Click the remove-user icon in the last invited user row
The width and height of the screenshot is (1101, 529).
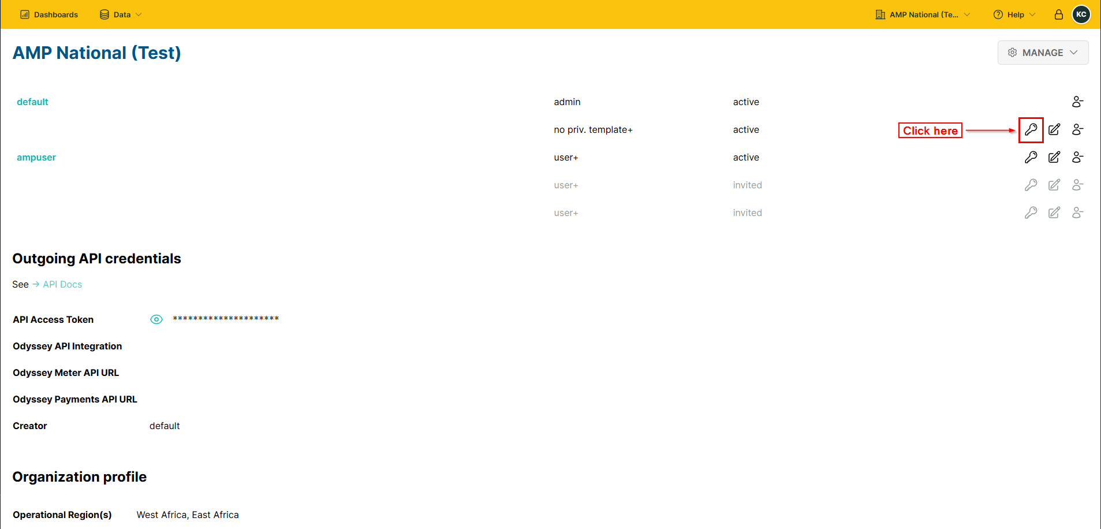1077,213
